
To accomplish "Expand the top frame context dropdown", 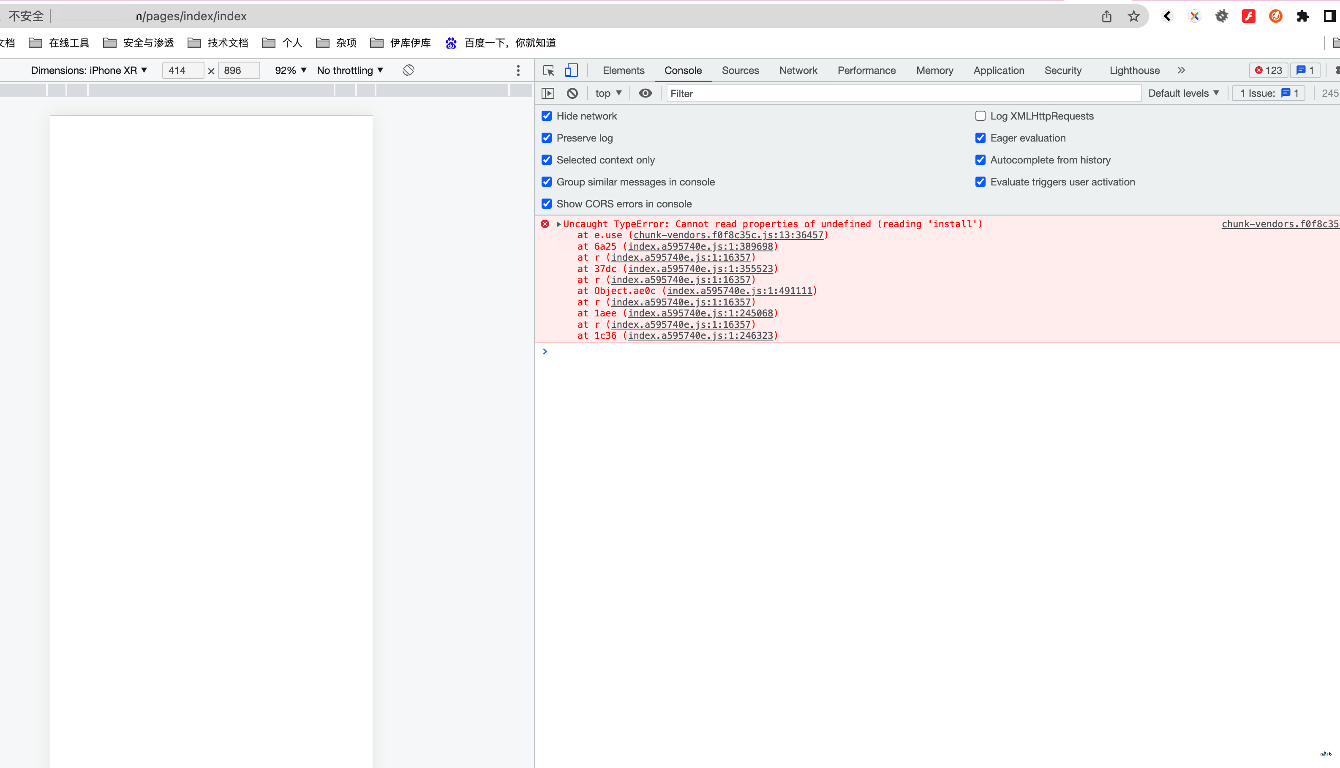I will click(608, 92).
